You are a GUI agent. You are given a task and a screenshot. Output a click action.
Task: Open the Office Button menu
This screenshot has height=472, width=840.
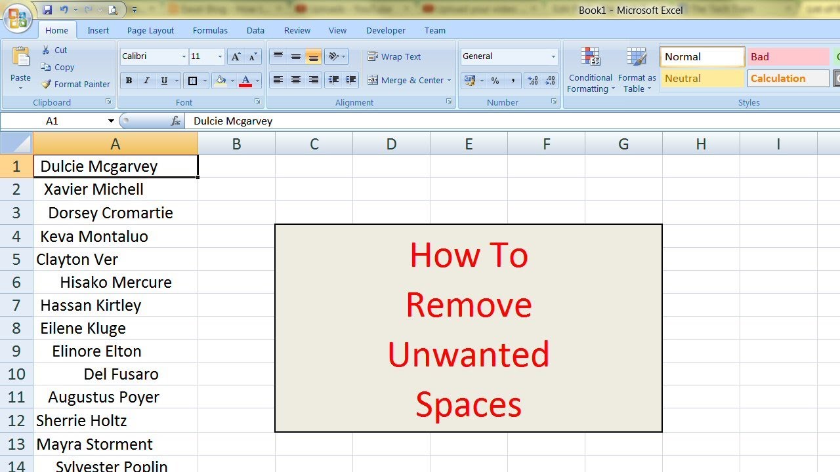tap(19, 18)
